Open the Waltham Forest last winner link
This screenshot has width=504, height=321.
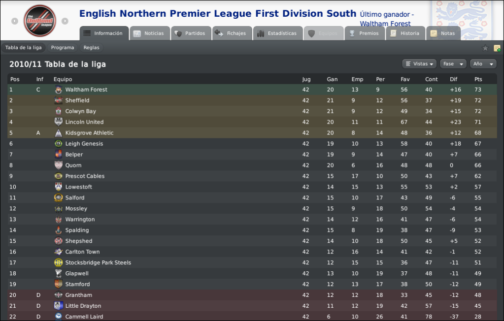coord(385,24)
